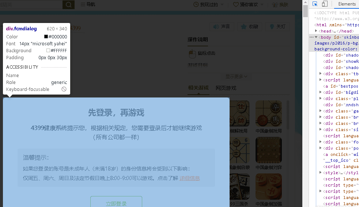Viewport: 359px width, 207px height.
Task: Expand the style node in DOM tree
Action: pyautogui.click(x=321, y=173)
